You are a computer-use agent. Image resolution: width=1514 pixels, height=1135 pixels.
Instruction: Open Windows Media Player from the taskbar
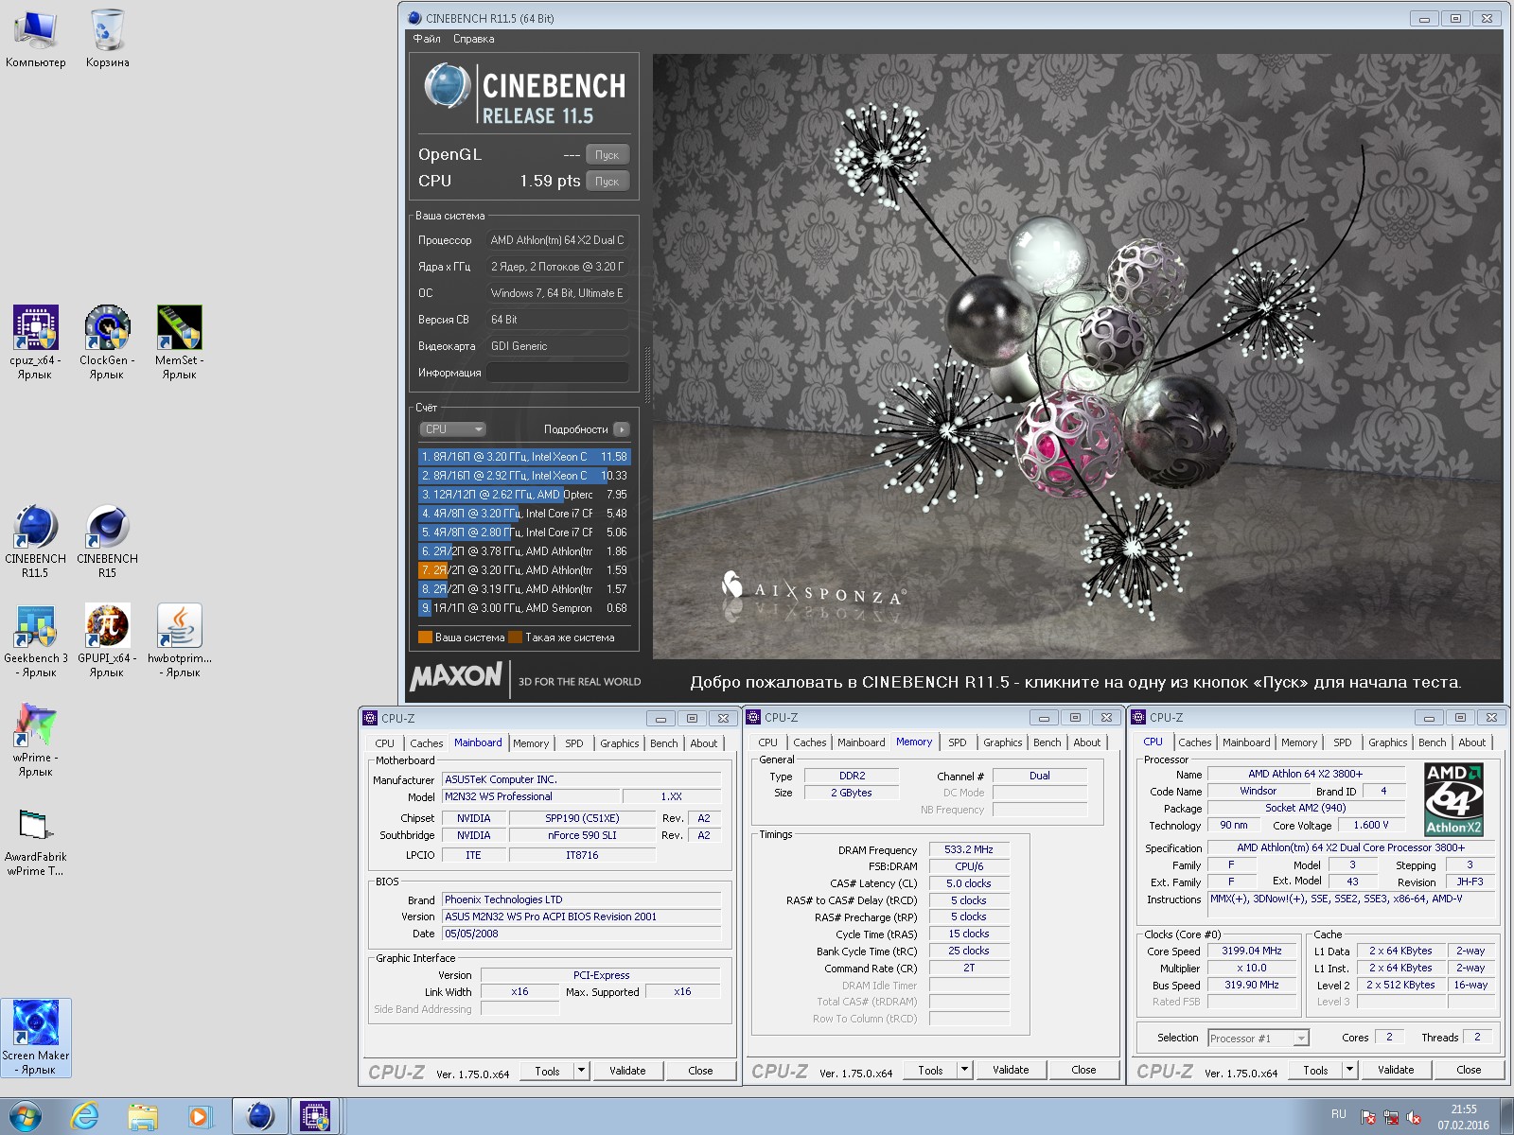pyautogui.click(x=200, y=1117)
